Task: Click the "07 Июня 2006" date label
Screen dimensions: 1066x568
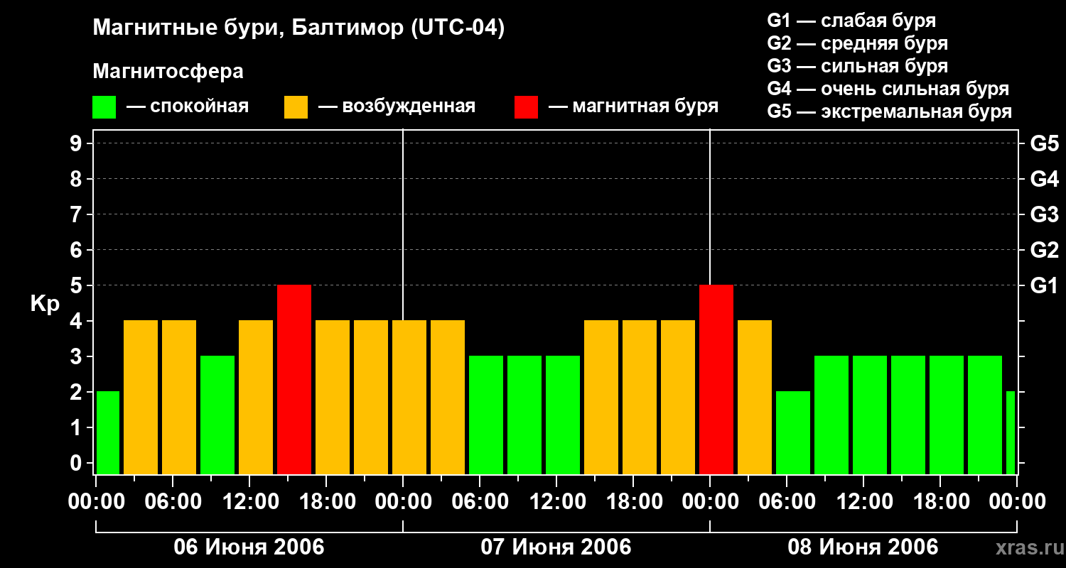Action: 556,547
